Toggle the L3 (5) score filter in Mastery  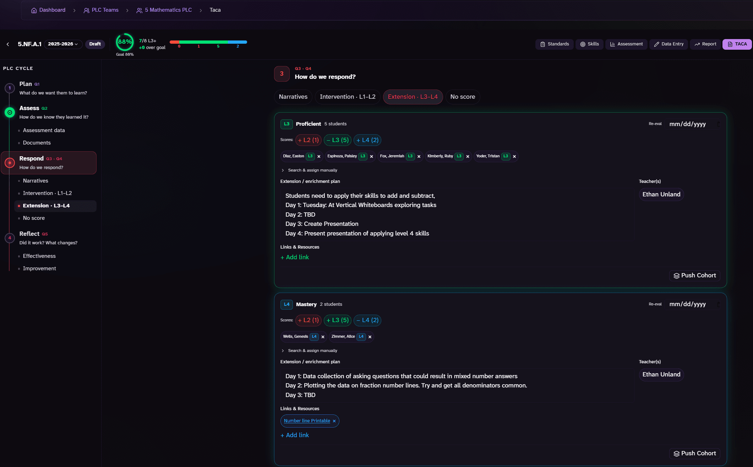click(338, 320)
